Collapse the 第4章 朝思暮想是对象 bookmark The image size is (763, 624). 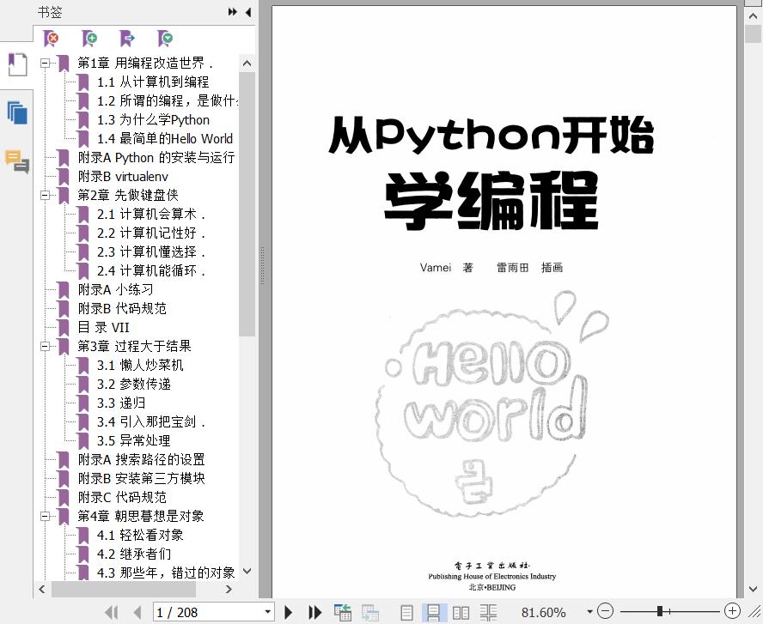(x=46, y=516)
